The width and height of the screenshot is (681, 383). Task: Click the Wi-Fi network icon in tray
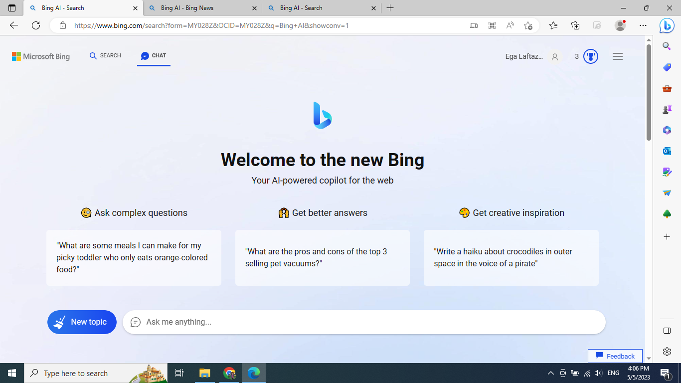[587, 373]
